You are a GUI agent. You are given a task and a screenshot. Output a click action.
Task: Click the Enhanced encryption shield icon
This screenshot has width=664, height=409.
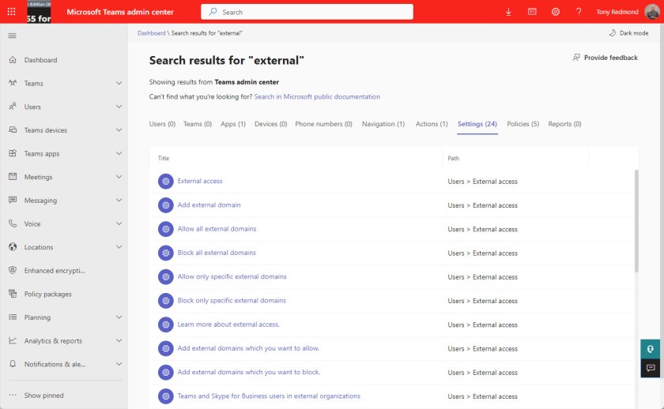point(13,270)
